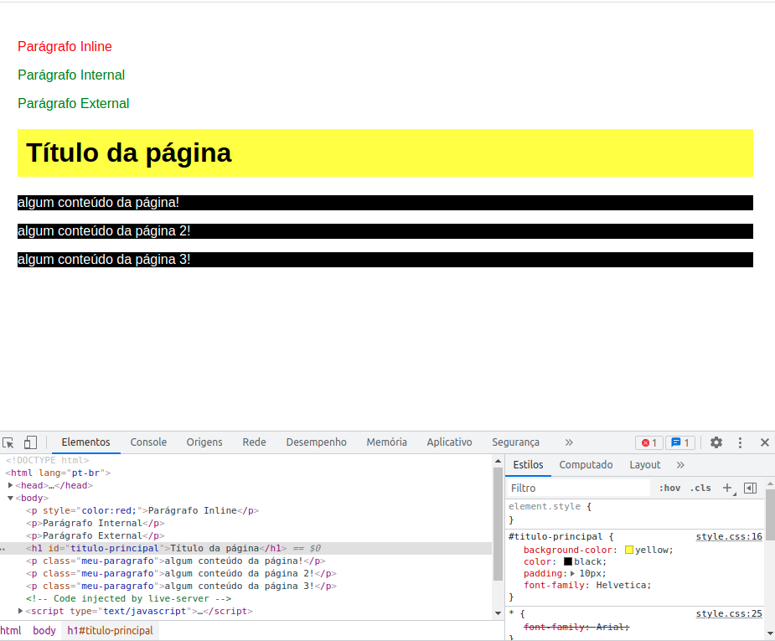Expand the head element node
Image resolution: width=775 pixels, height=641 pixels.
[x=10, y=485]
